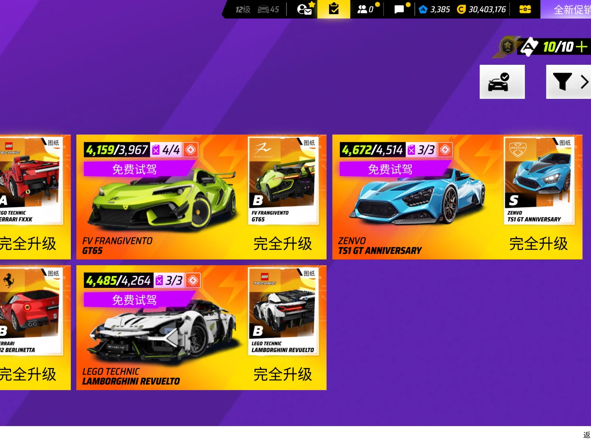Open the friends list icon
Image resolution: width=591 pixels, height=443 pixels.
tap(362, 9)
